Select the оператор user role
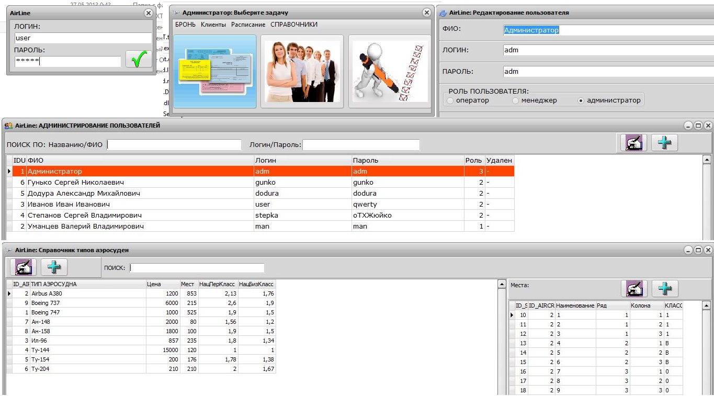This screenshot has width=714, height=396. click(x=468, y=100)
